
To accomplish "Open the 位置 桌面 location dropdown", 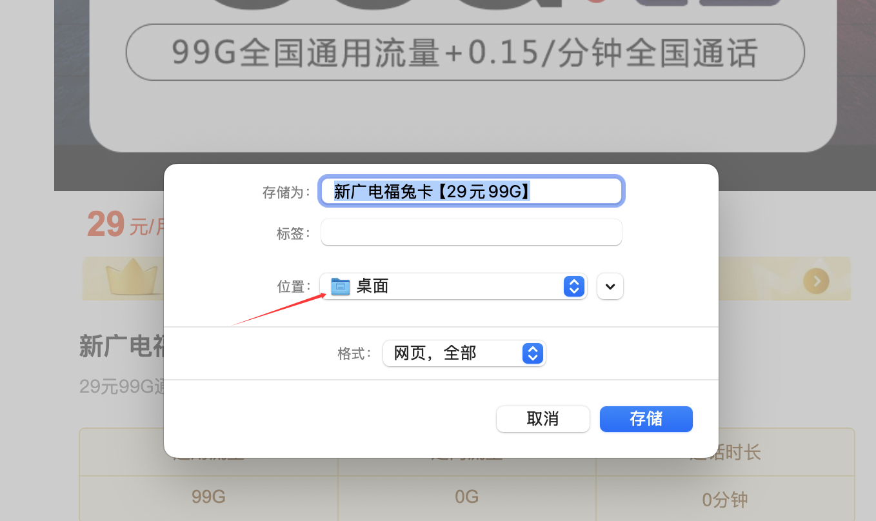I will point(453,286).
